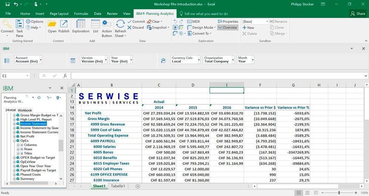The height and width of the screenshot is (196, 369).
Task: Click the Normal view icon in status bar
Action: (x=298, y=193)
